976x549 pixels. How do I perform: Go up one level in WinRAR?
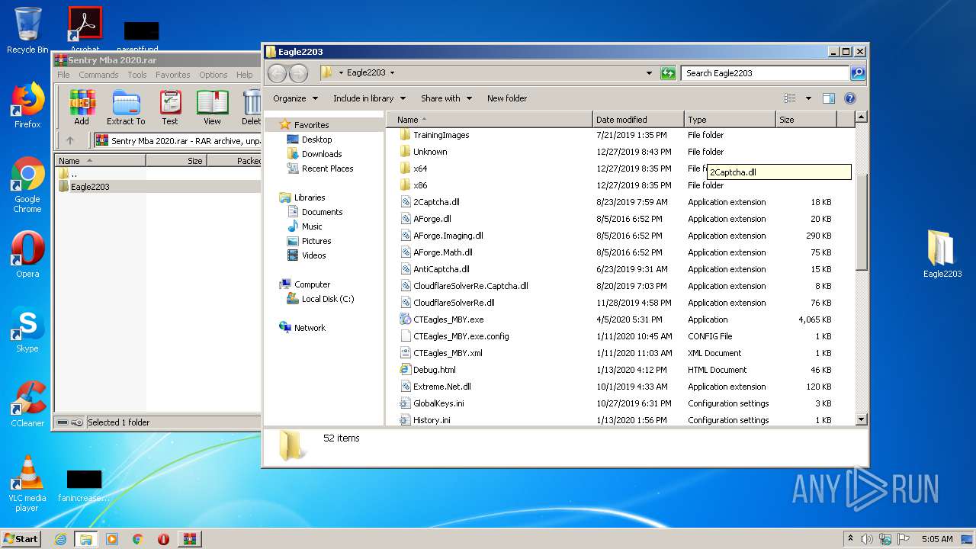70,140
